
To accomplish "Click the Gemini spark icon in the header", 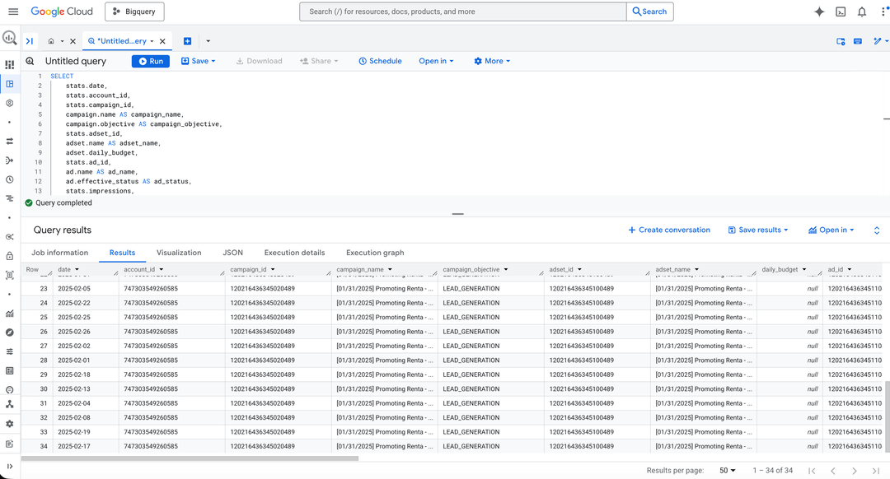I will click(819, 12).
